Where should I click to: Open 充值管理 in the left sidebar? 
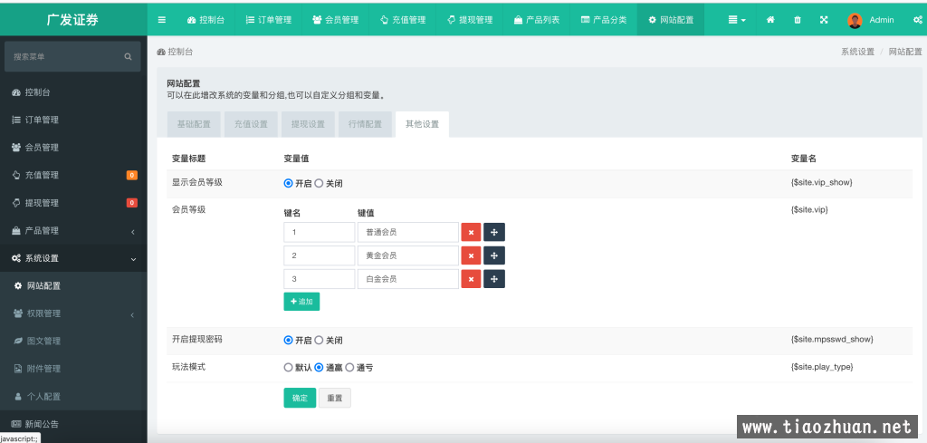(73, 175)
